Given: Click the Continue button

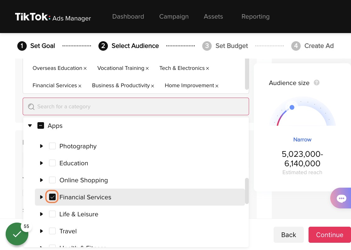Looking at the screenshot, I should [330, 235].
